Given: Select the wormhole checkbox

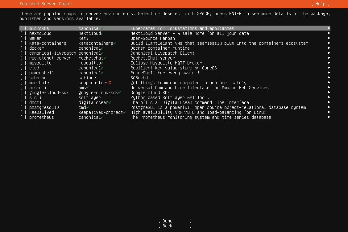Looking at the screenshot, I should 23,83.
